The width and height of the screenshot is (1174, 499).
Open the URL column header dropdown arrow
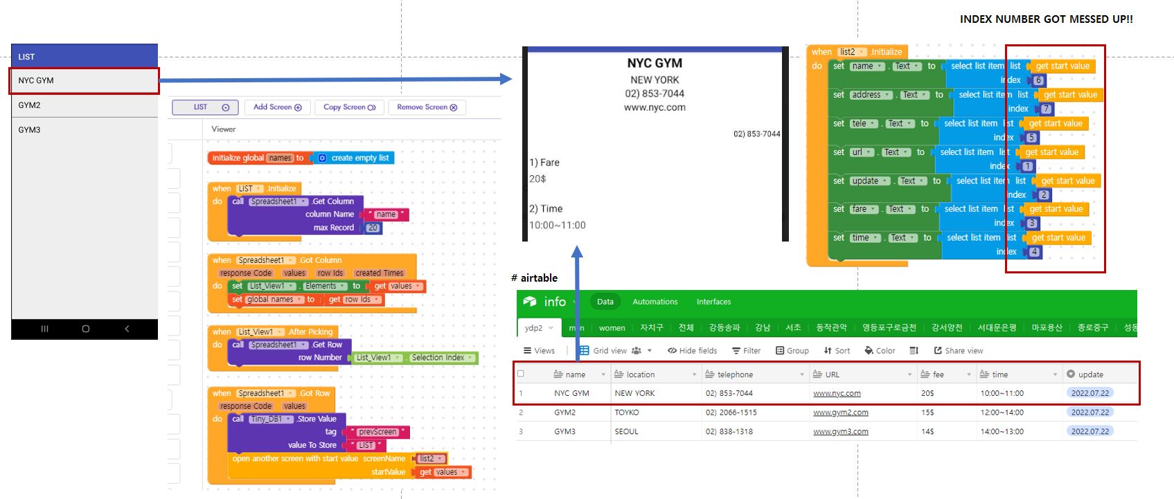tap(909, 374)
